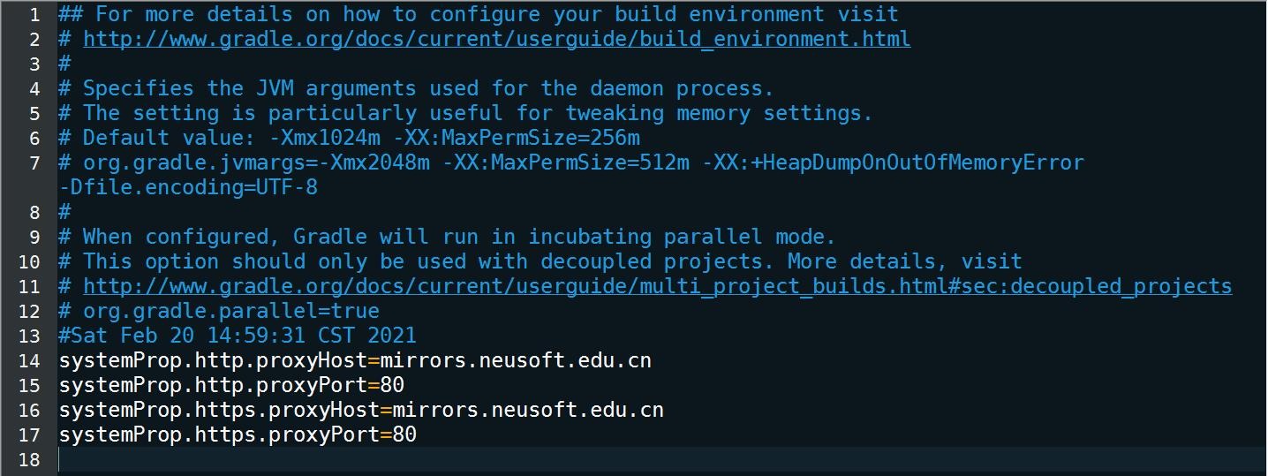Click the systemProp.http.proxyHost key text
Viewport: 1268px width, 476px height.
pyautogui.click(x=213, y=360)
